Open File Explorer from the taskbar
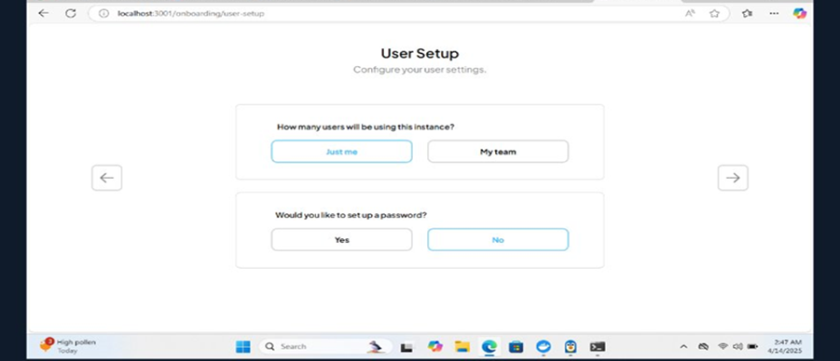This screenshot has height=361, width=840. click(461, 346)
